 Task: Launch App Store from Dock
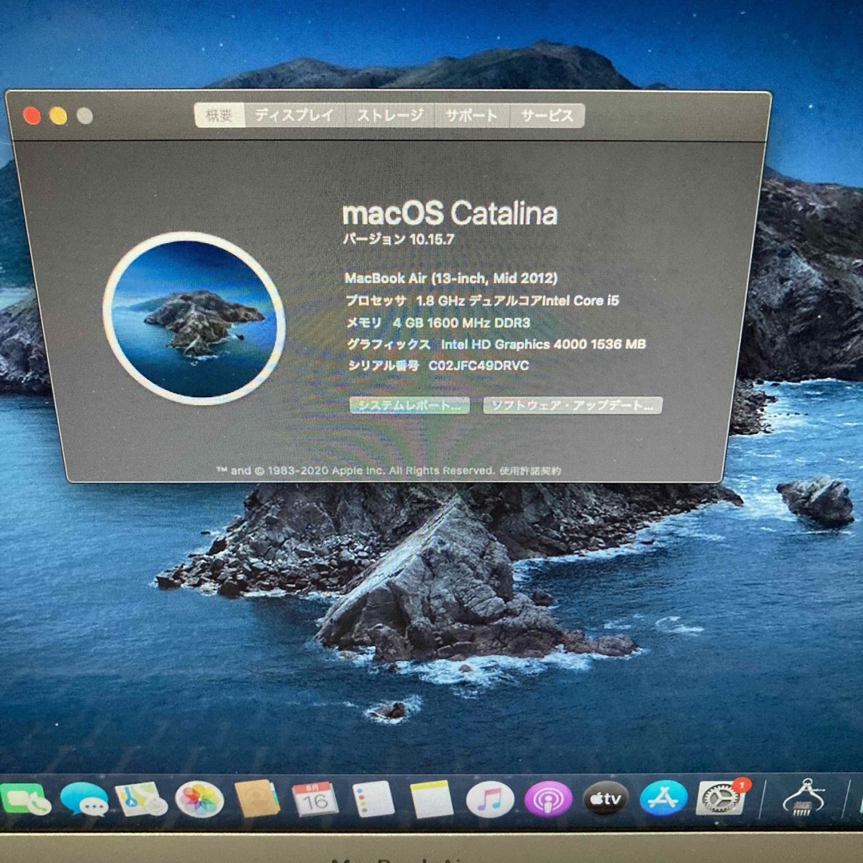664,798
